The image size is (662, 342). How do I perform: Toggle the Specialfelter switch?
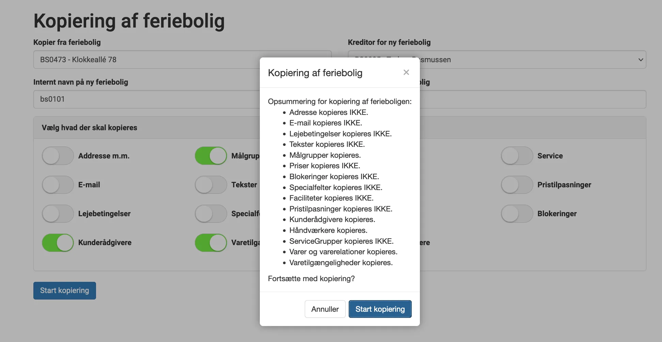211,213
